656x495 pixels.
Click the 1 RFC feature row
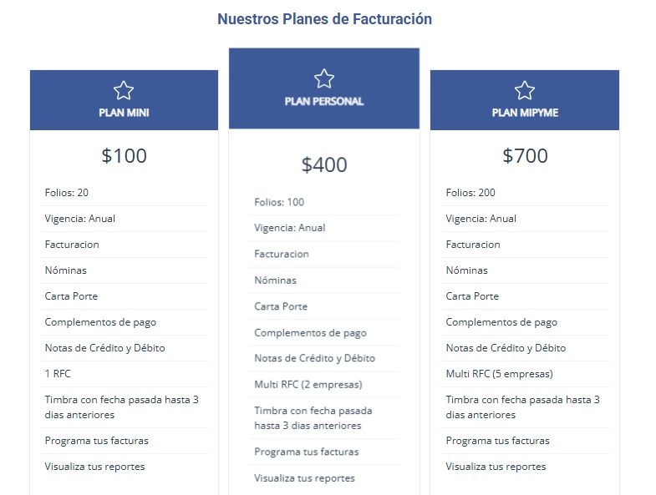pyautogui.click(x=58, y=373)
